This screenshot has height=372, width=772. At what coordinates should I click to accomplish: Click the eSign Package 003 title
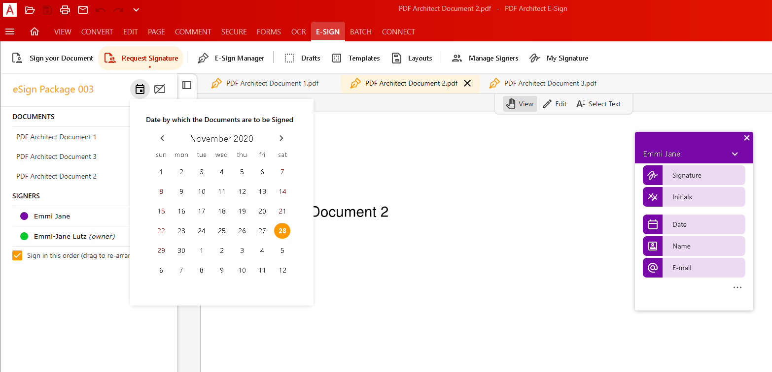point(53,89)
